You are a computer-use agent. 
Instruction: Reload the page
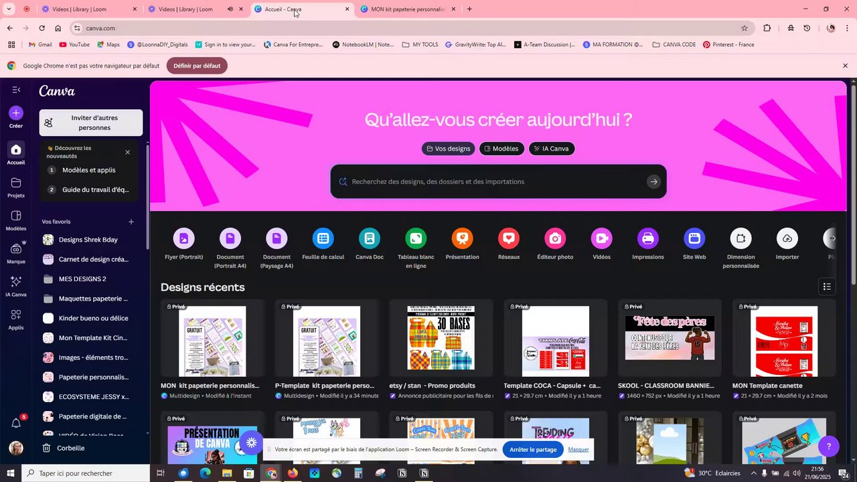tap(42, 28)
